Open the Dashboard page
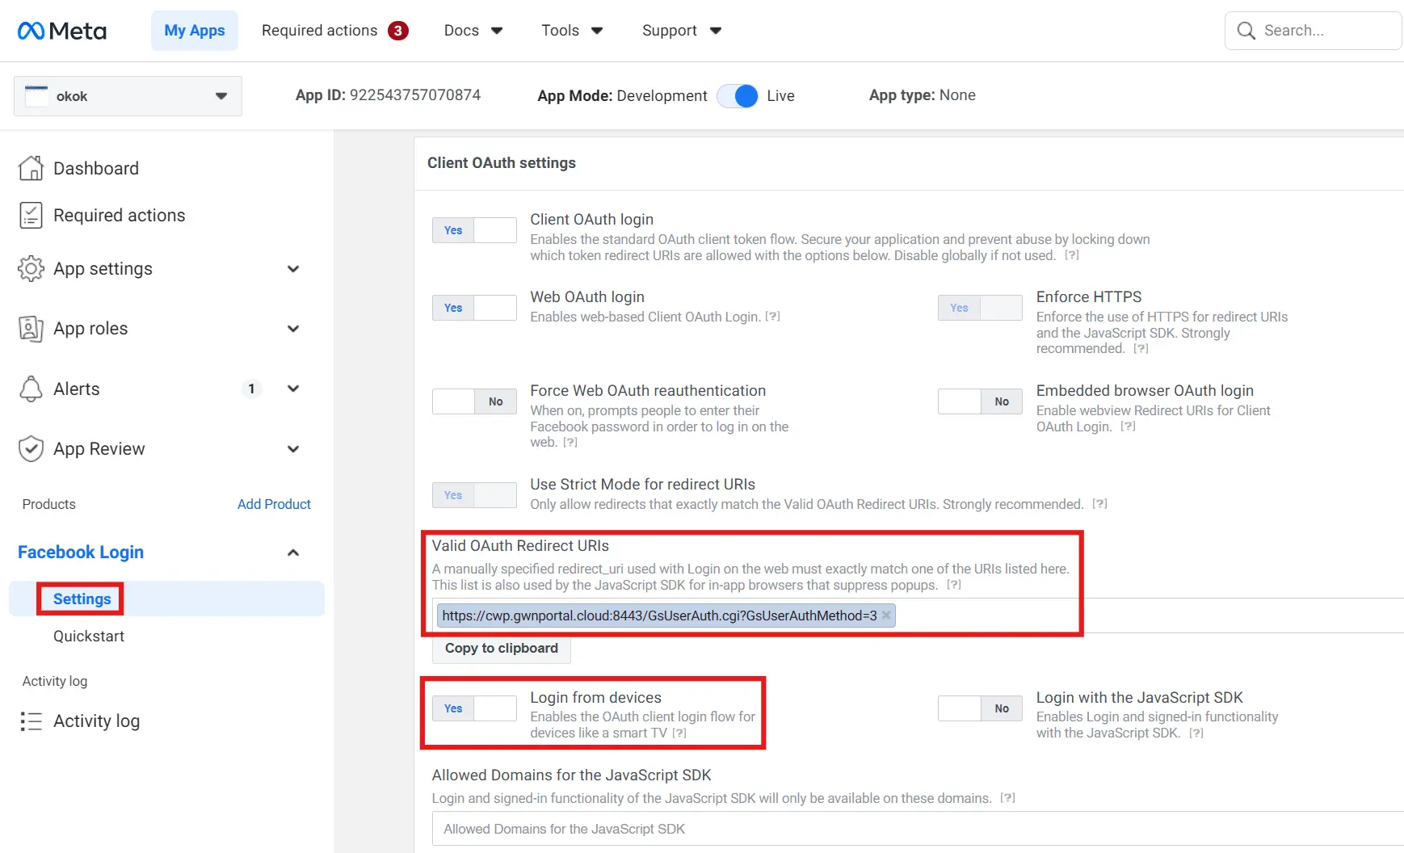Image resolution: width=1404 pixels, height=853 pixels. [x=96, y=168]
